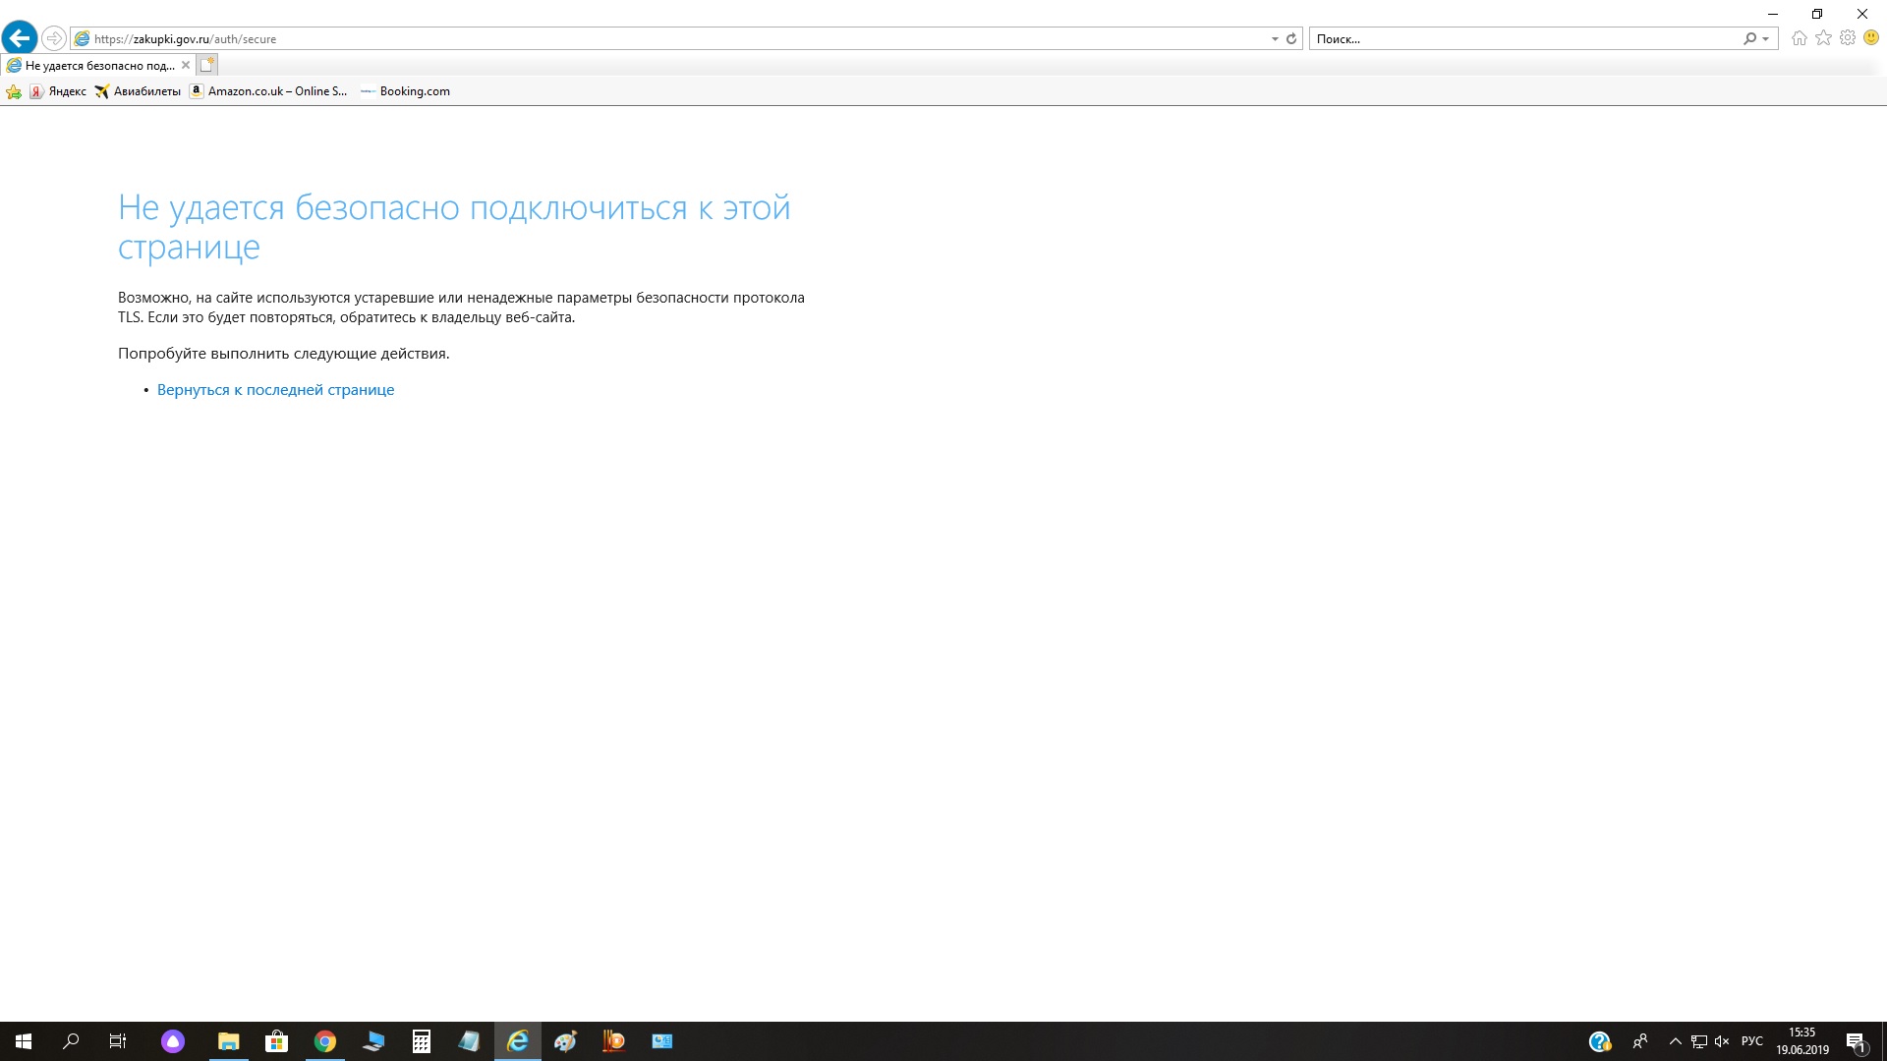Open the Home page icon
1887x1061 pixels.
click(1799, 38)
